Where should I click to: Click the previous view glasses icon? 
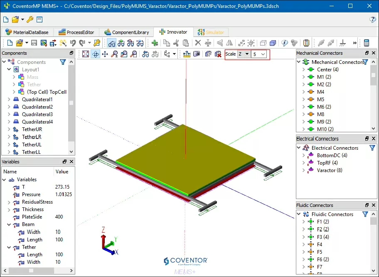(x=145, y=54)
